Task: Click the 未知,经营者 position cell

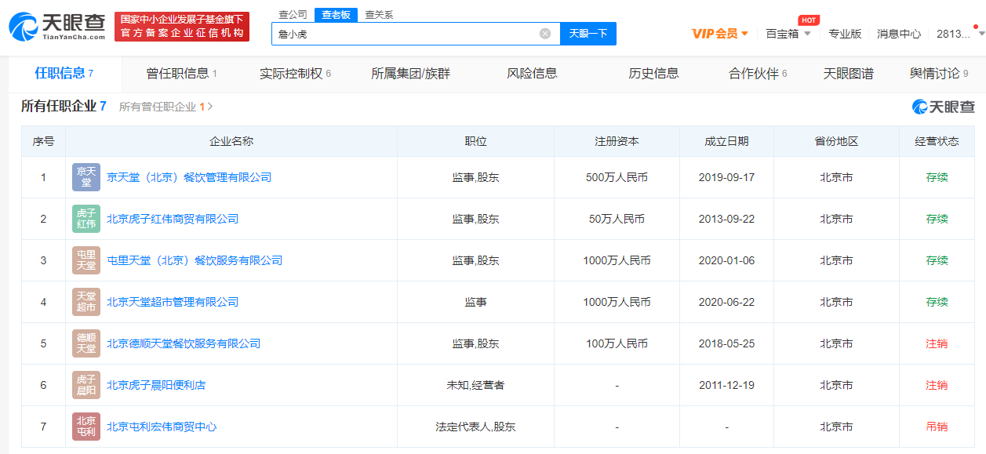Action: click(475, 385)
